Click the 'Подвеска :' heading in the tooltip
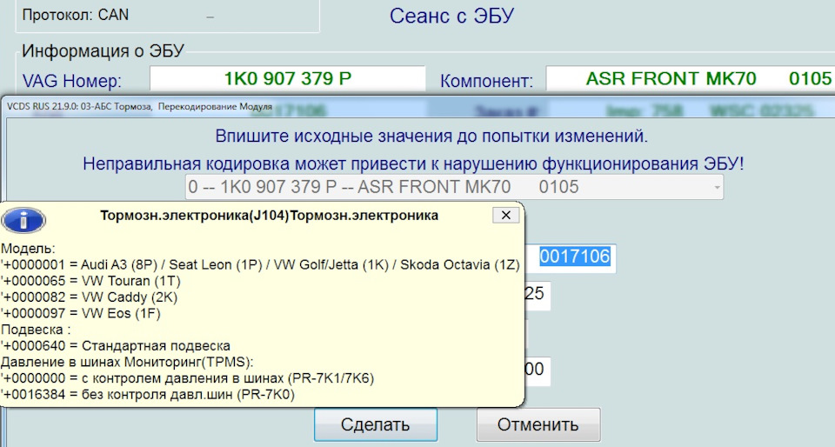 36,330
